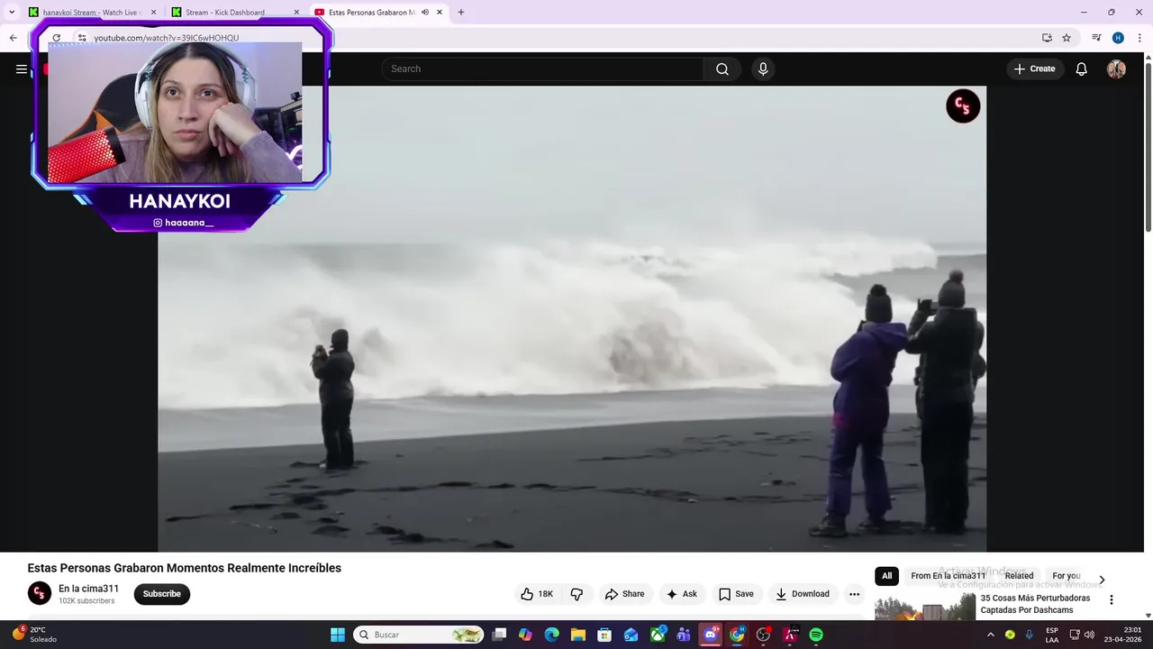Open the YouTube hamburger guide menu
The image size is (1153, 649).
tap(22, 69)
